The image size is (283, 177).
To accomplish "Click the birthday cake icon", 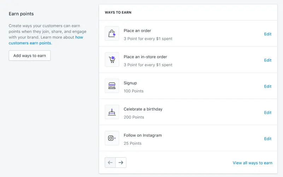I will pyautogui.click(x=112, y=112).
